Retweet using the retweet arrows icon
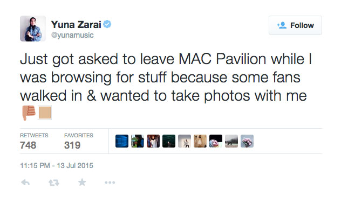 click(x=54, y=183)
